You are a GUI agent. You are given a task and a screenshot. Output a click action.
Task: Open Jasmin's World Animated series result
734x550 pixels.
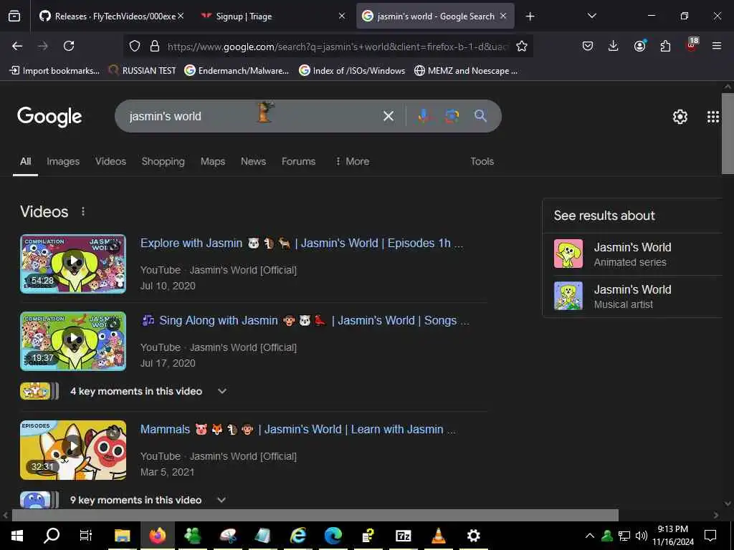tap(632, 254)
